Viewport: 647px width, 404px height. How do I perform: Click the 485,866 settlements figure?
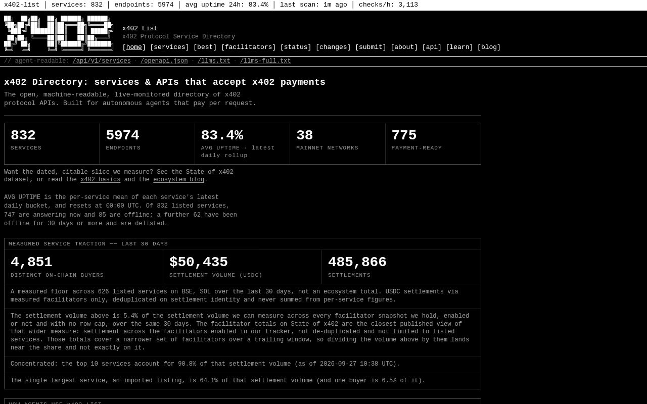[x=401, y=267]
